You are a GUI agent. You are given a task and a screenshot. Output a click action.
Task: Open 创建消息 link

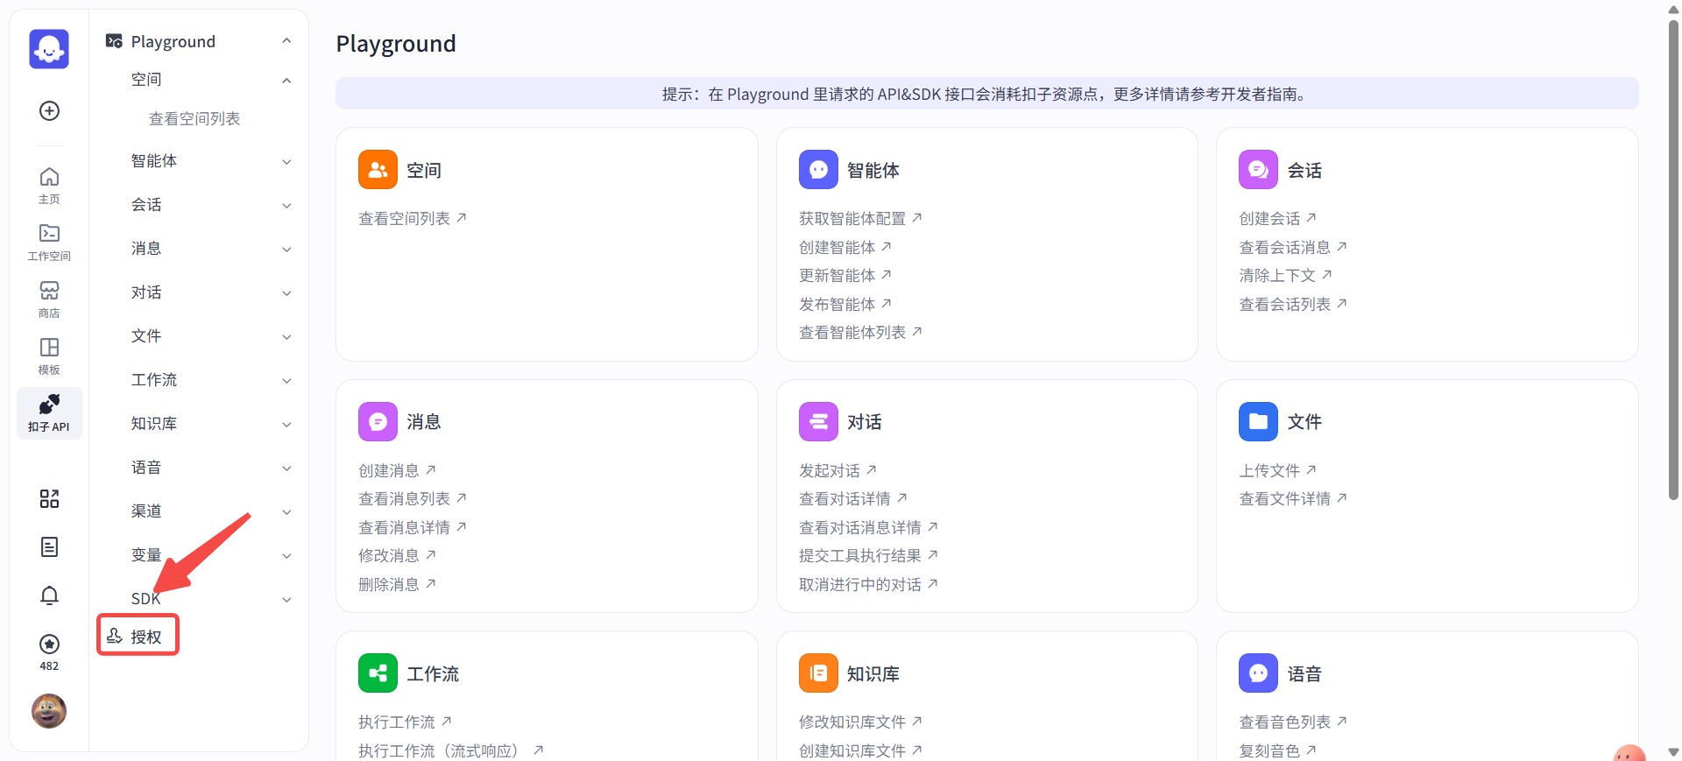pos(398,470)
